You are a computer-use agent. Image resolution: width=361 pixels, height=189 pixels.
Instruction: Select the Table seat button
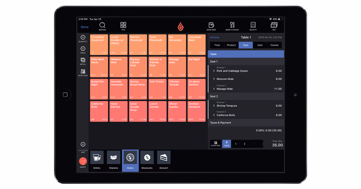click(x=227, y=144)
